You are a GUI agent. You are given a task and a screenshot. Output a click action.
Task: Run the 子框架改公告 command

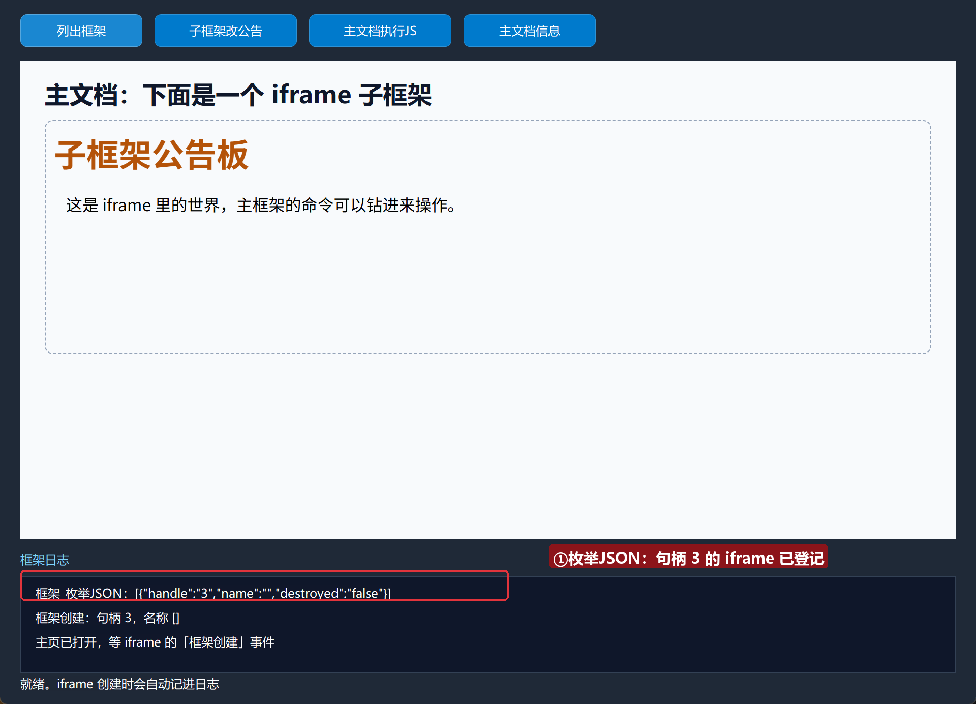[226, 31]
